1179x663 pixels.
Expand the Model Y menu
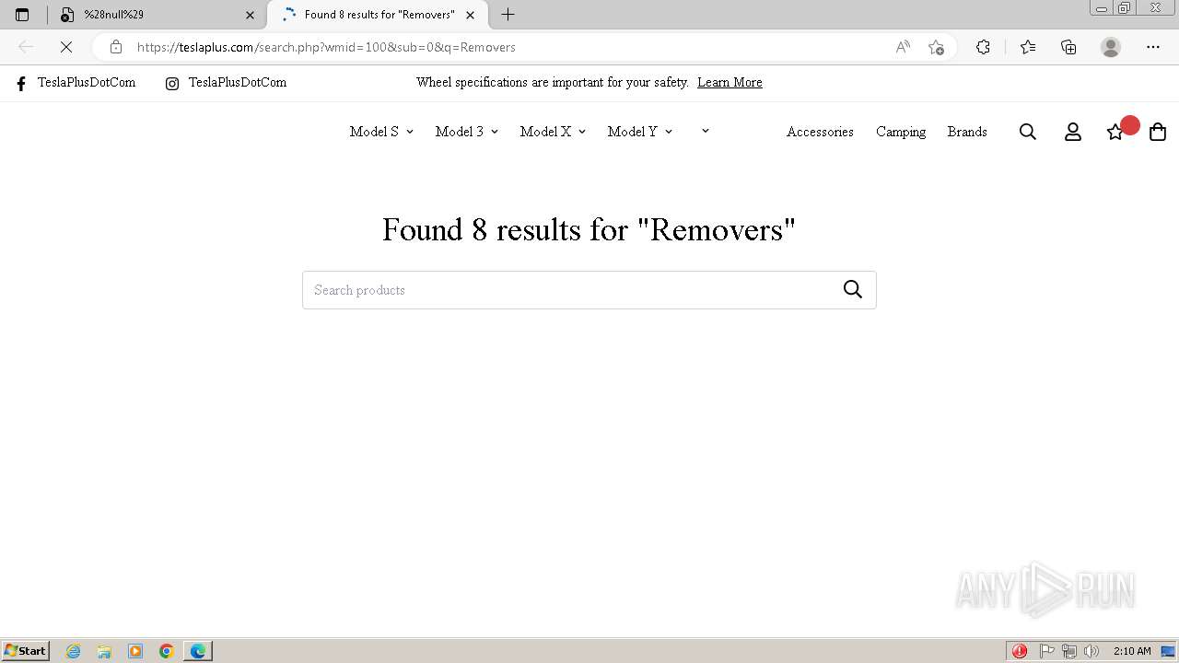coord(640,132)
